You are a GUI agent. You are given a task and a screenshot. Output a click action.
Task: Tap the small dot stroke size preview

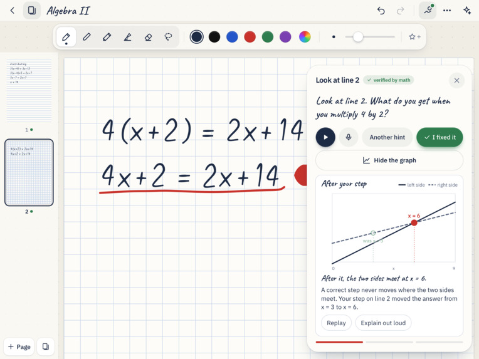(x=334, y=37)
